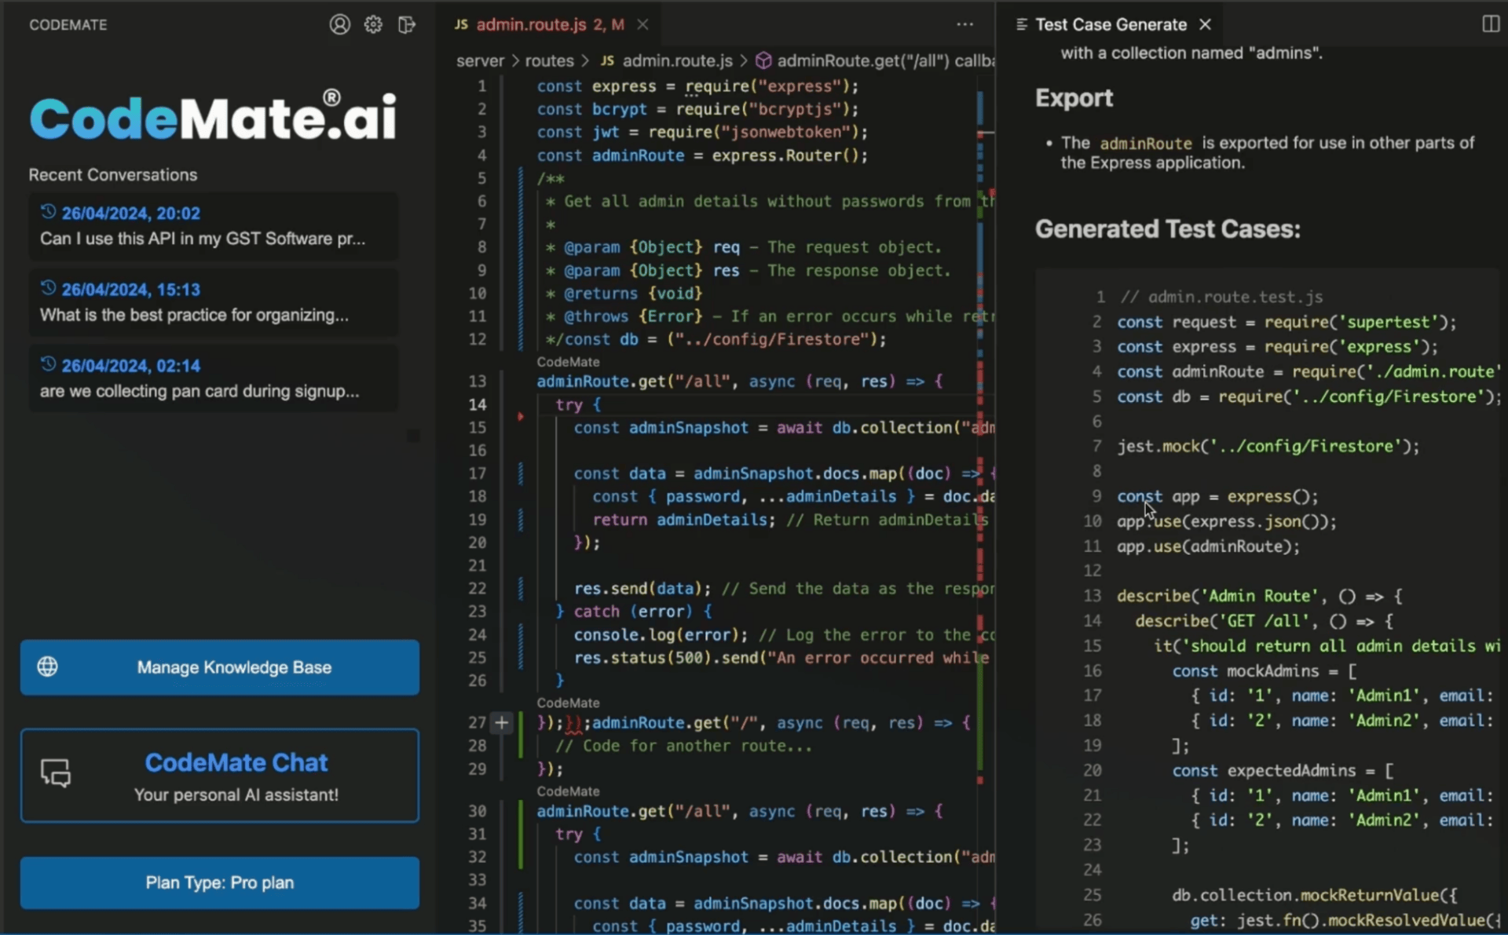The width and height of the screenshot is (1508, 935).
Task: Click the history icon on 20:02 conversation
Action: pyautogui.click(x=49, y=212)
